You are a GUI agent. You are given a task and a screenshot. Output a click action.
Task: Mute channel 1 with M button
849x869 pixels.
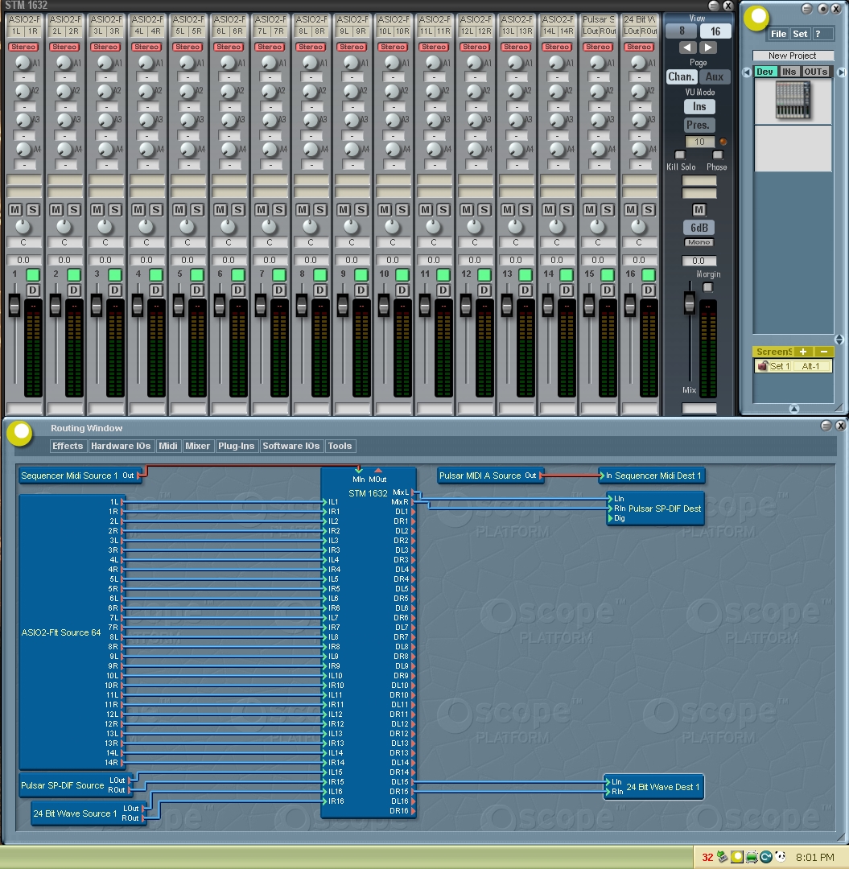click(15, 209)
